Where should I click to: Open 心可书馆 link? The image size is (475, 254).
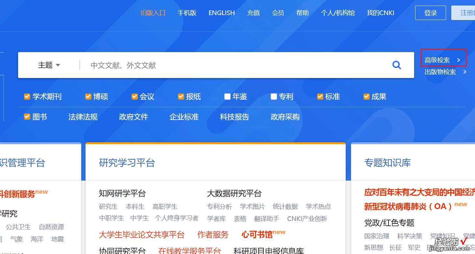tap(257, 235)
